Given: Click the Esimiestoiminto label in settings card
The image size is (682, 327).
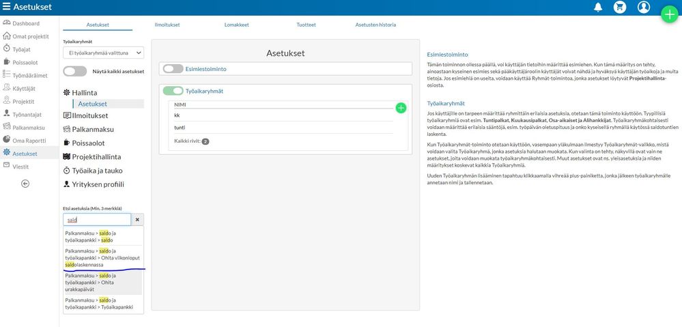Looking at the screenshot, I should click(x=205, y=69).
